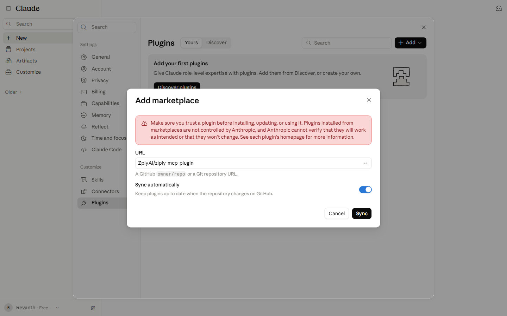Click the Projects icon
Screen dimensions: 507x316
tap(8, 50)
